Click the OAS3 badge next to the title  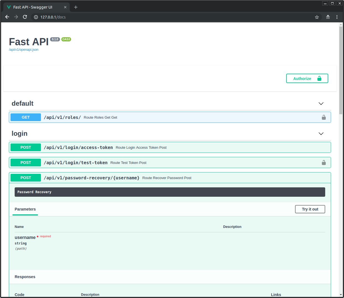click(66, 39)
